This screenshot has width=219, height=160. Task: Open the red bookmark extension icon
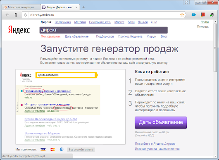click(203, 14)
